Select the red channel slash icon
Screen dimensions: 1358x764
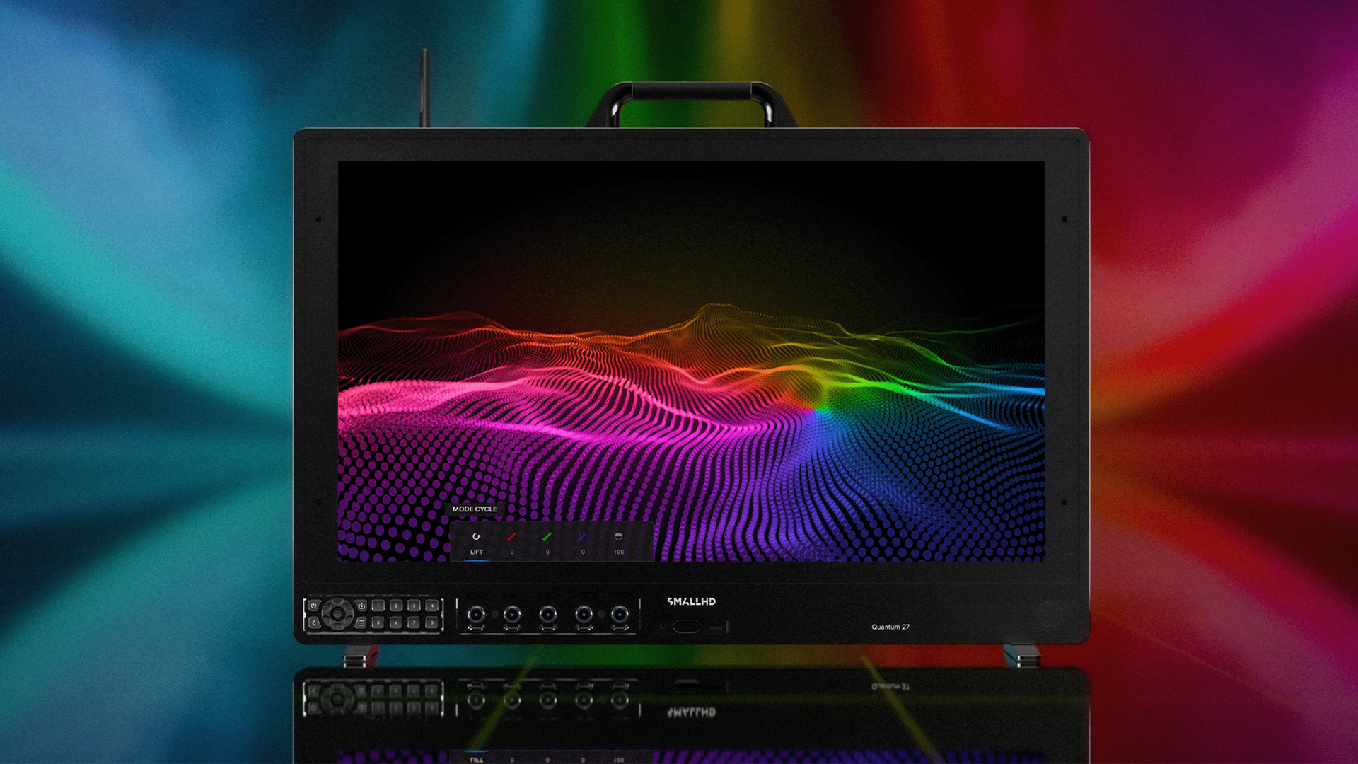point(511,536)
